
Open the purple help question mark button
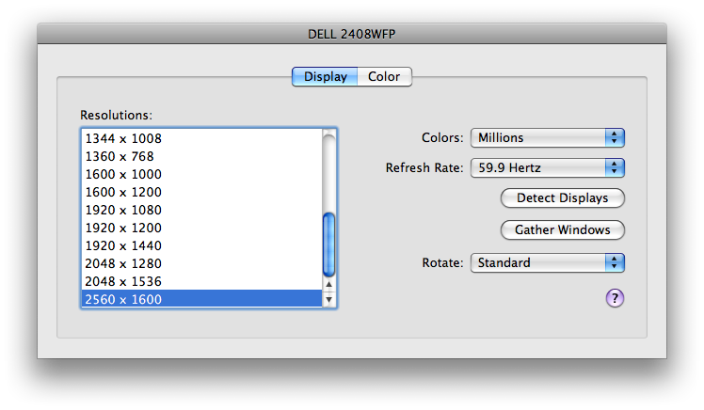pos(615,298)
